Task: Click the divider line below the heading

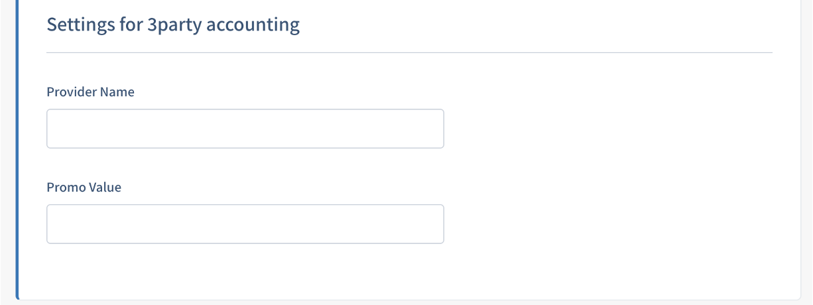Action: 409,52
